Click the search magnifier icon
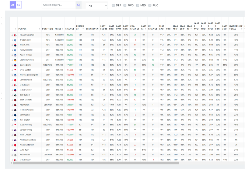Screen dimensions: 245x169 coord(78,5)
